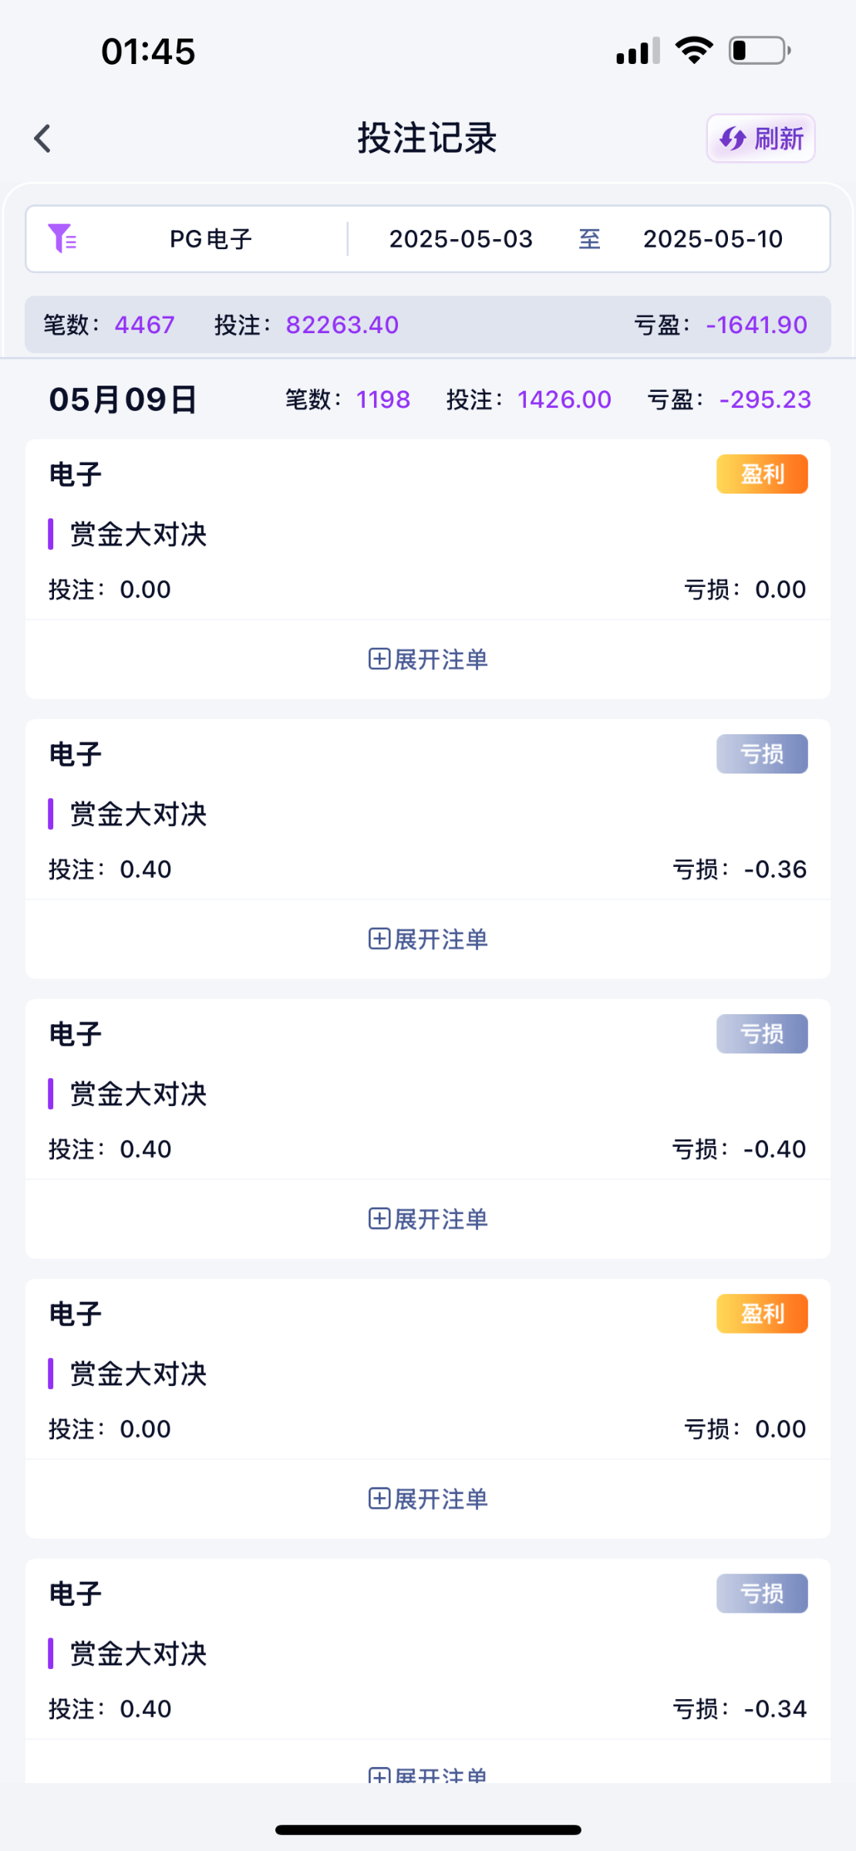The image size is (856, 1851).
Task: Tap the battery icon in status bar
Action: pos(759,51)
